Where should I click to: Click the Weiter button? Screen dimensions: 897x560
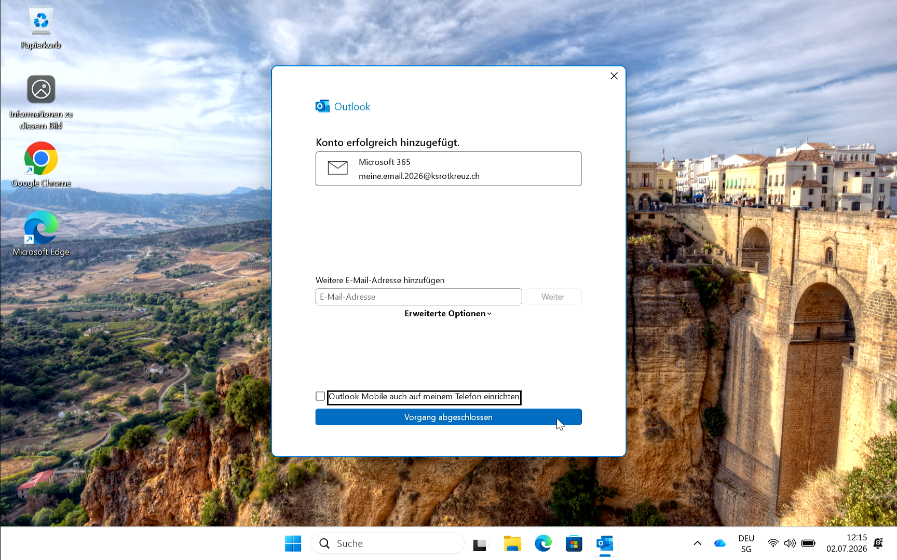coord(553,297)
